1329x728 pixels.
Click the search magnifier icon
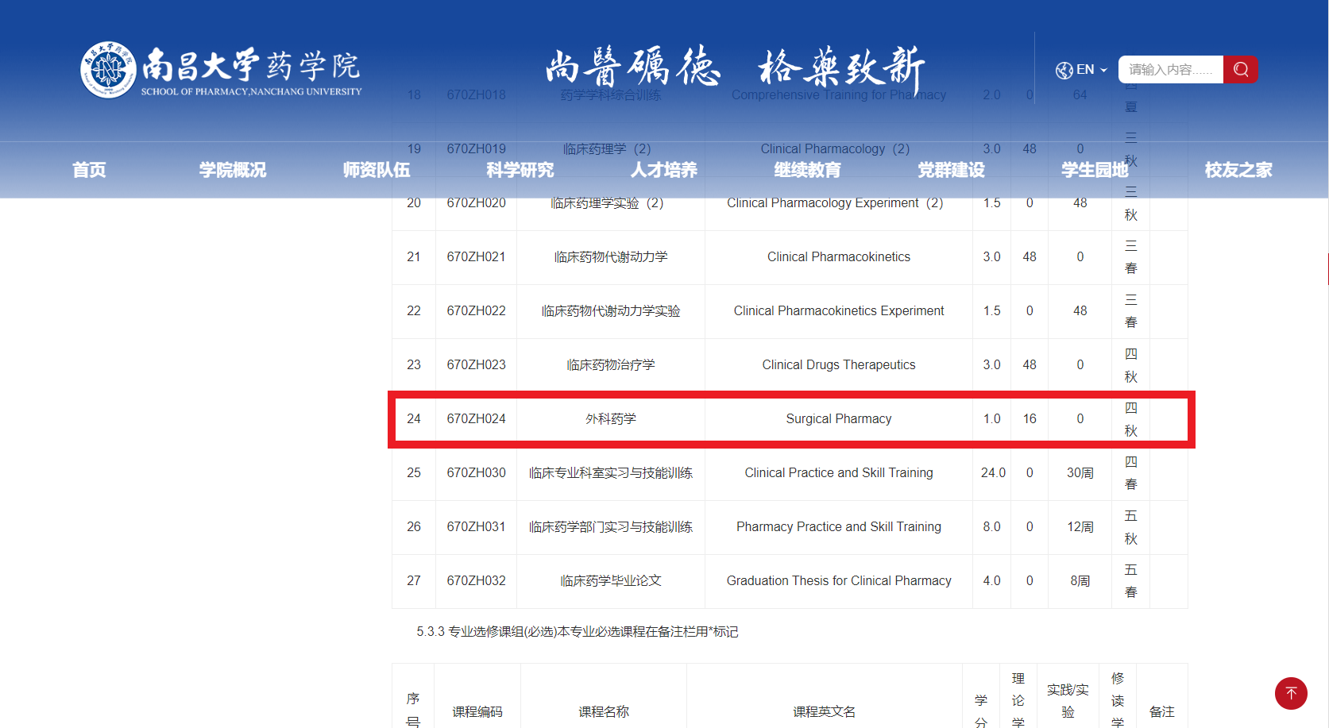pos(1239,69)
